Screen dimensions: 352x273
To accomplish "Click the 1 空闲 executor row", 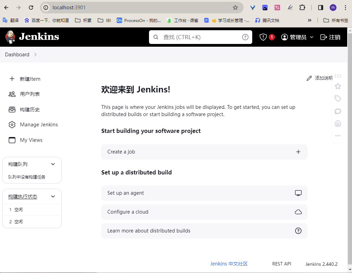I will point(32,209).
